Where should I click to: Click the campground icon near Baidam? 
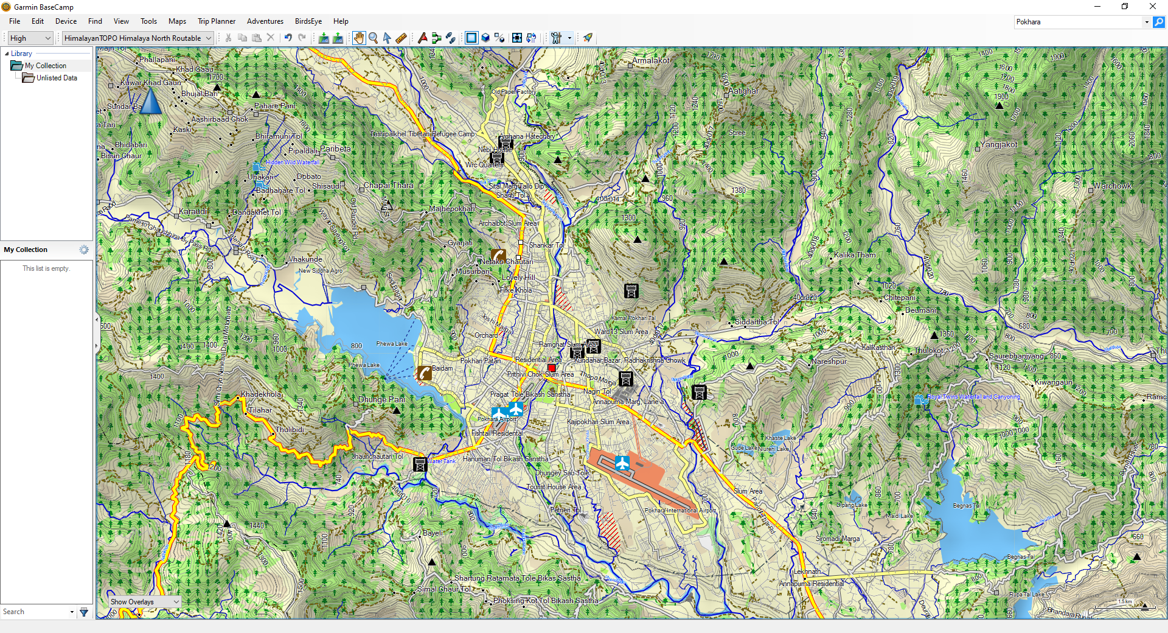point(424,373)
